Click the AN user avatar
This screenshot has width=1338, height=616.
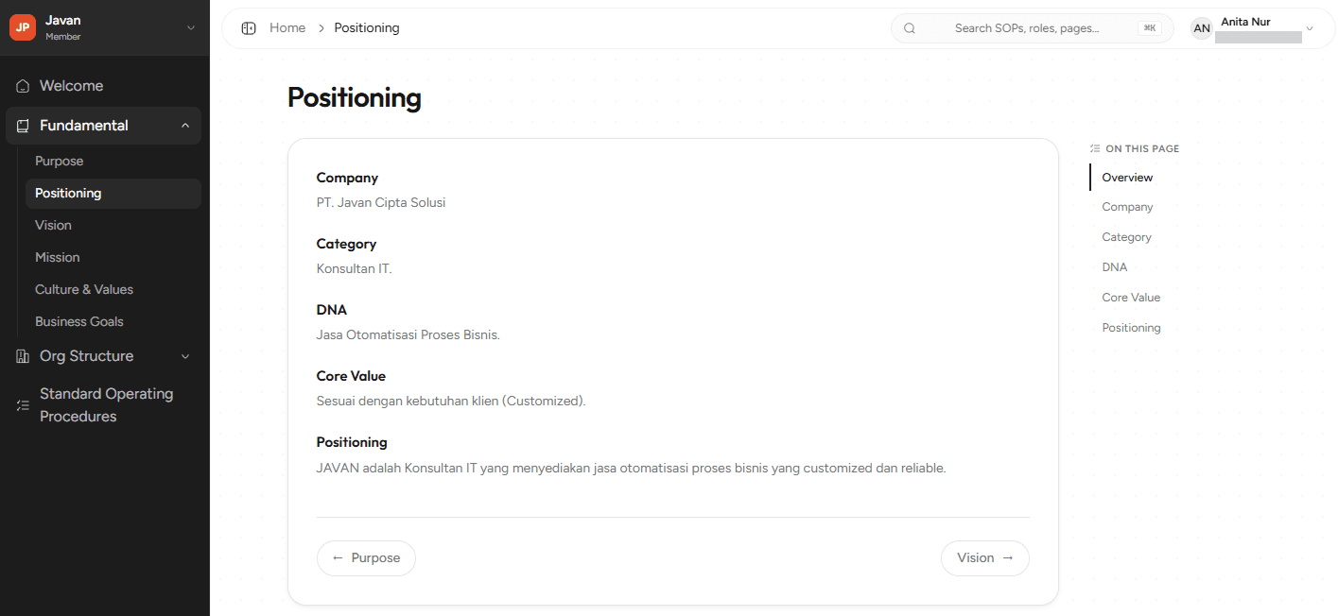pos(1202,28)
